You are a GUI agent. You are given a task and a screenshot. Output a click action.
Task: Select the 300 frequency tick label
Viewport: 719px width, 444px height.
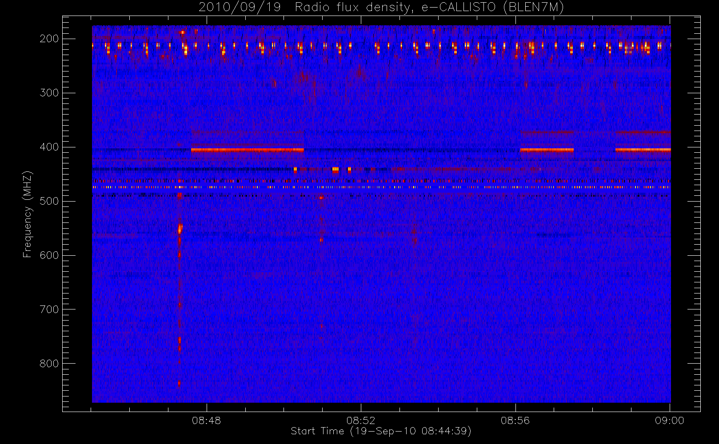tap(49, 93)
